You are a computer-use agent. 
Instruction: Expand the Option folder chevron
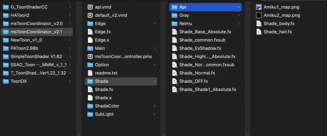[x=155, y=65]
